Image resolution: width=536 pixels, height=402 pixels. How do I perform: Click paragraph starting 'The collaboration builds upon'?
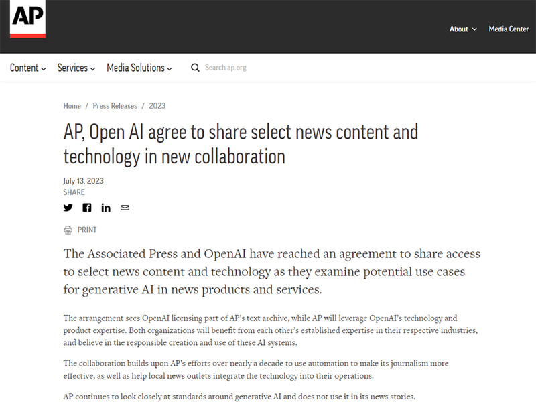(x=256, y=370)
